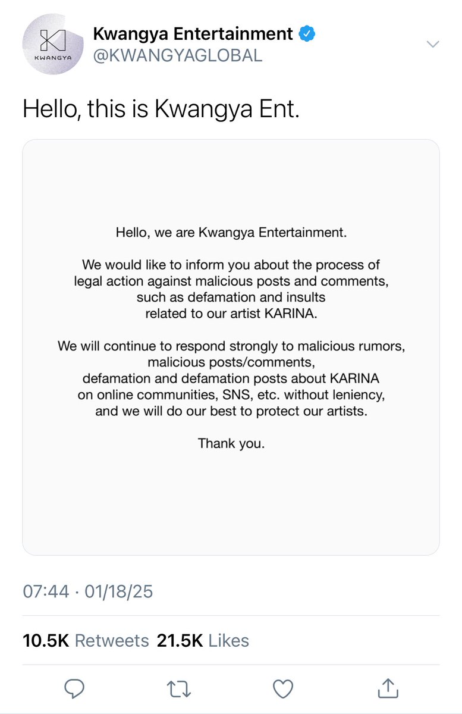Image resolution: width=462 pixels, height=714 pixels.
Task: Open the Kwangya logo profile avatar
Action: pyautogui.click(x=53, y=45)
